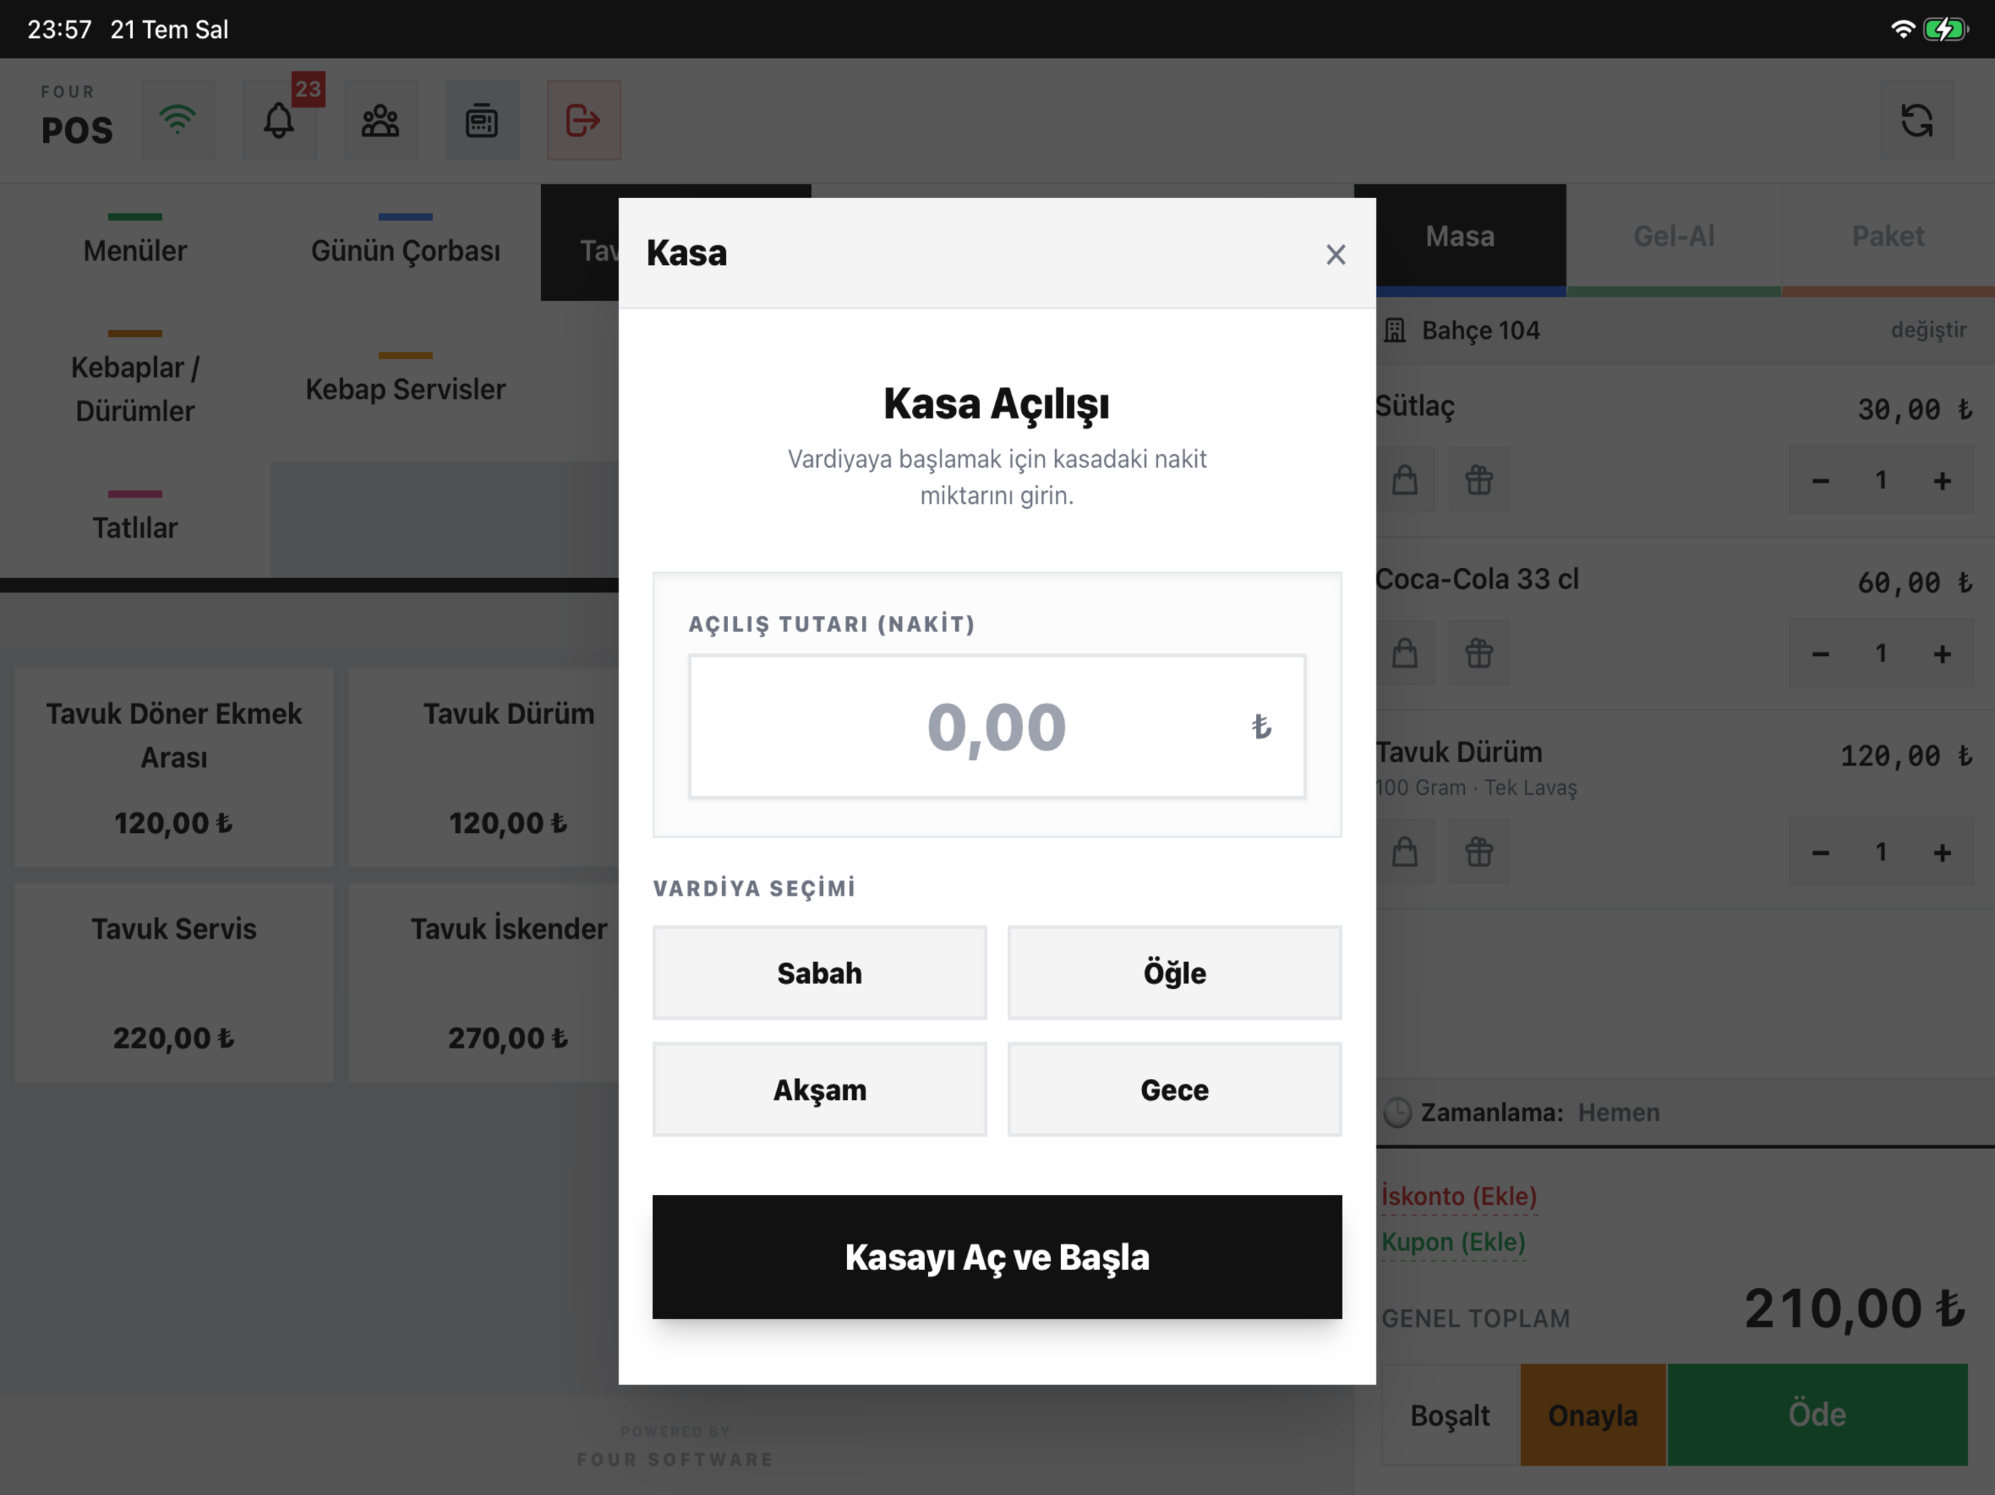Click İskonto (Ekle) link

[1458, 1196]
